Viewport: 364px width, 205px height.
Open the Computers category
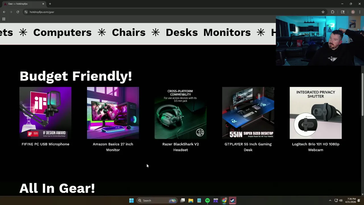tap(62, 32)
